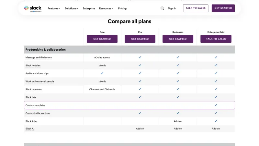Click the Slack logo in the header
This screenshot has height=146, width=259.
33,9
